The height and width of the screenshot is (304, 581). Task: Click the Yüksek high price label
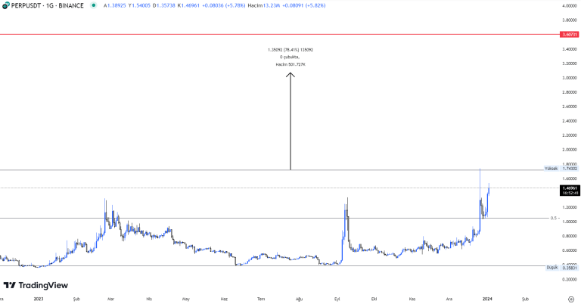point(551,169)
